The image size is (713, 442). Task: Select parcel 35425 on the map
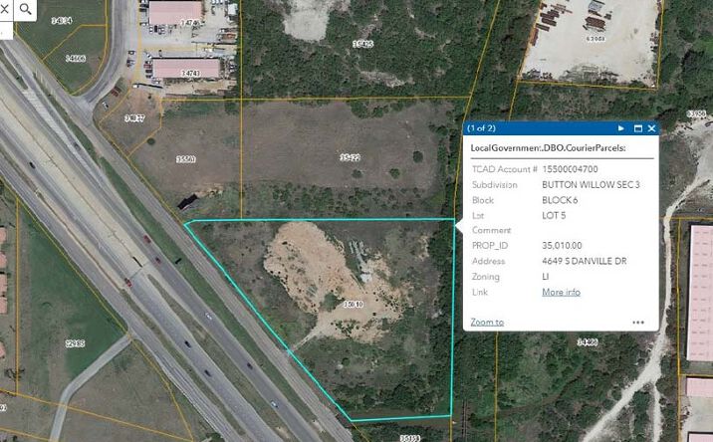click(362, 44)
